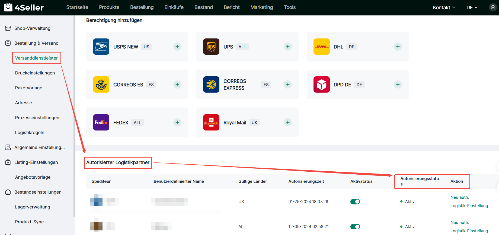
Task: Click the DHL add plus icon
Action: [398, 47]
